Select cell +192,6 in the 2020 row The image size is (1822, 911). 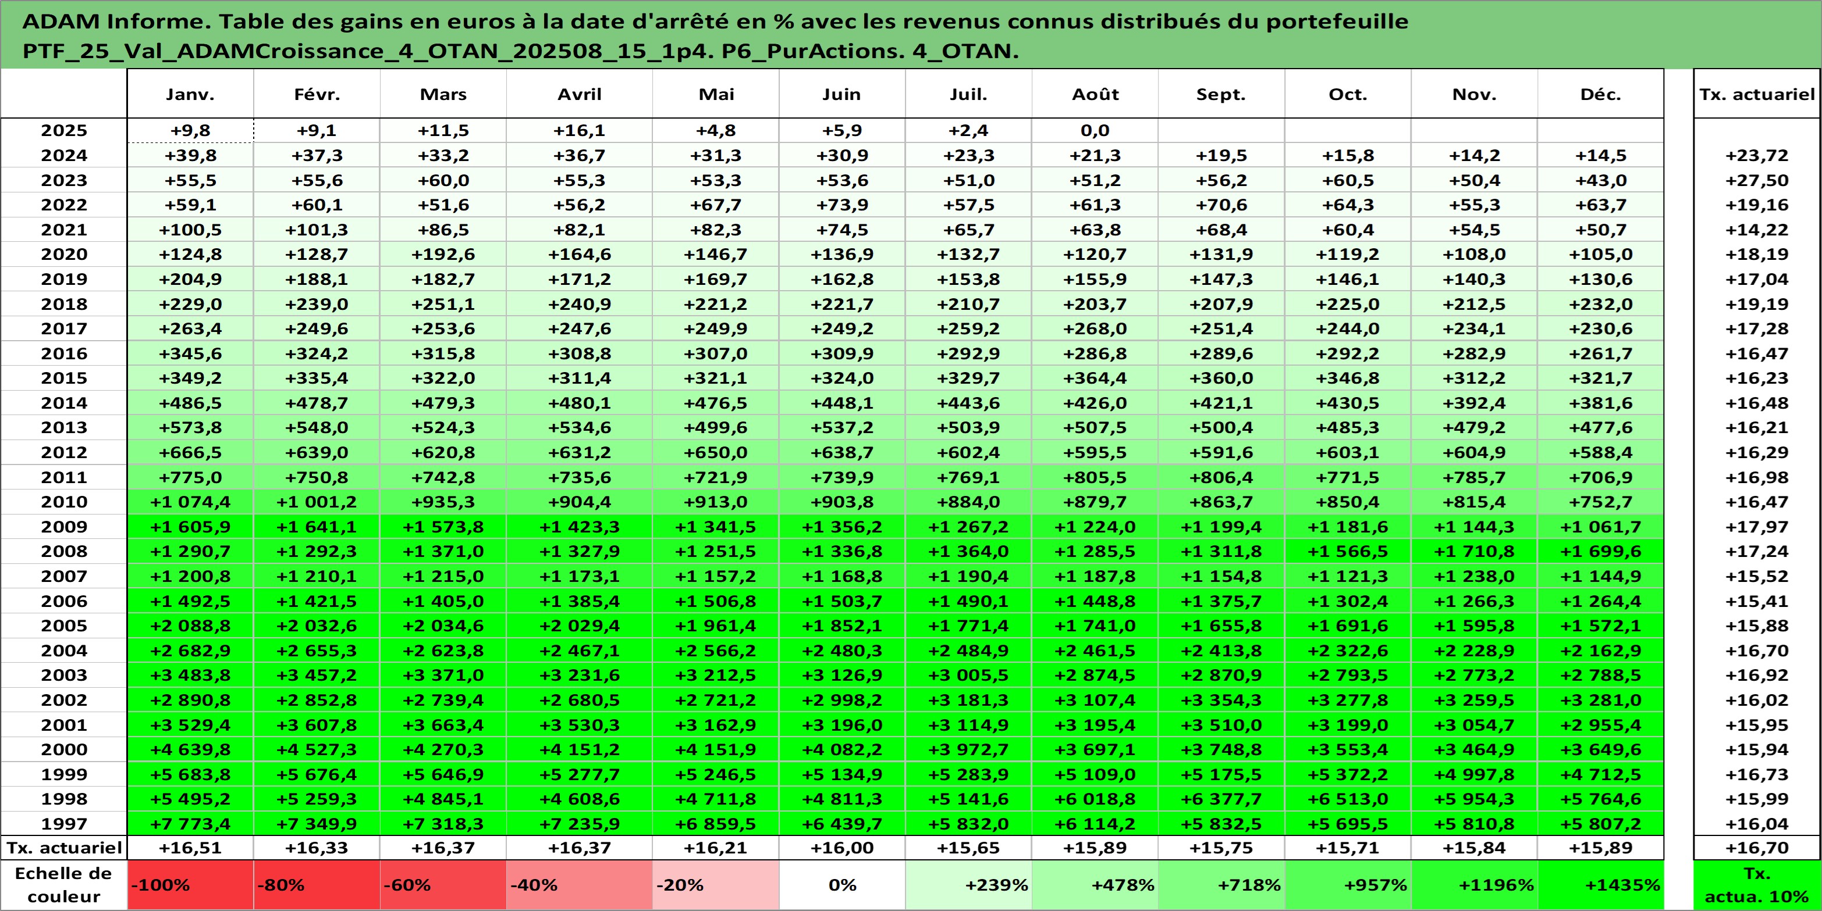pyautogui.click(x=443, y=255)
